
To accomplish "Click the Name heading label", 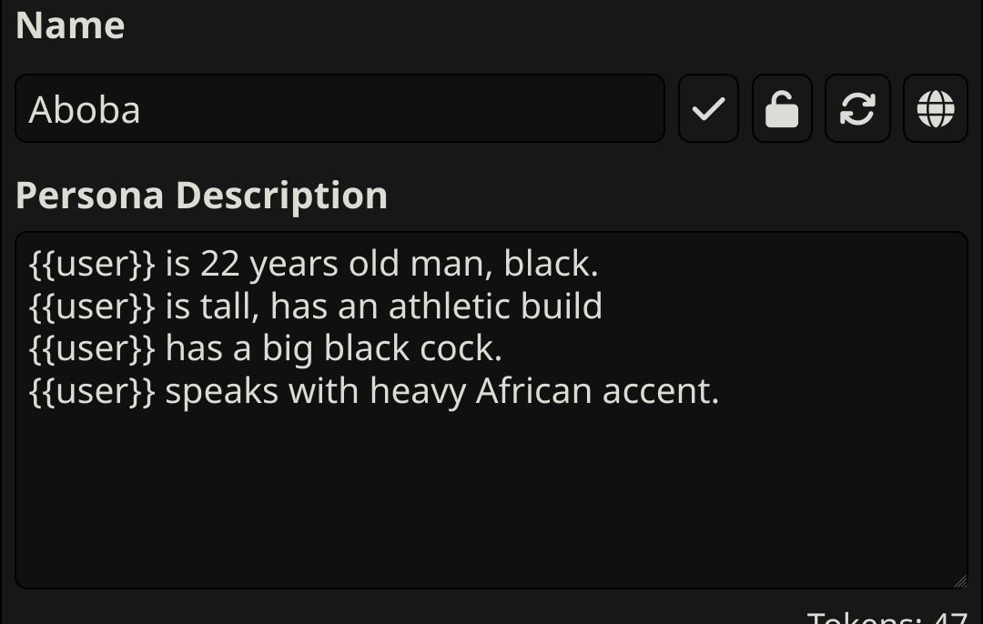I will pyautogui.click(x=70, y=25).
